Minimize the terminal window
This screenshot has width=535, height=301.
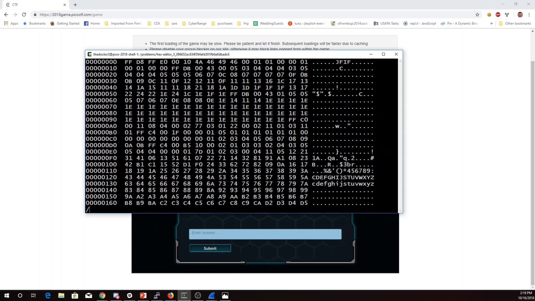pyautogui.click(x=371, y=54)
